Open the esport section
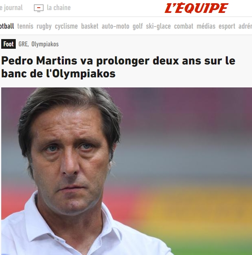The height and width of the screenshot is (255, 252). (x=227, y=26)
